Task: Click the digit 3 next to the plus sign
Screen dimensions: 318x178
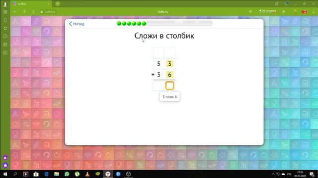Action: [x=159, y=75]
